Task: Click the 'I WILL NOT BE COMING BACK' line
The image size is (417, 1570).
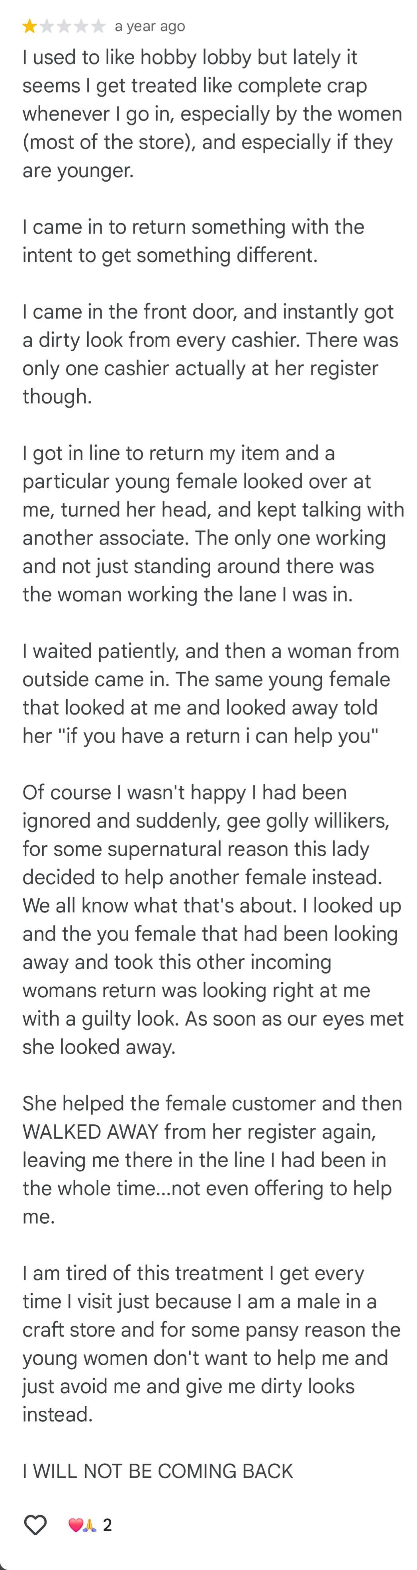Action: tap(158, 1471)
